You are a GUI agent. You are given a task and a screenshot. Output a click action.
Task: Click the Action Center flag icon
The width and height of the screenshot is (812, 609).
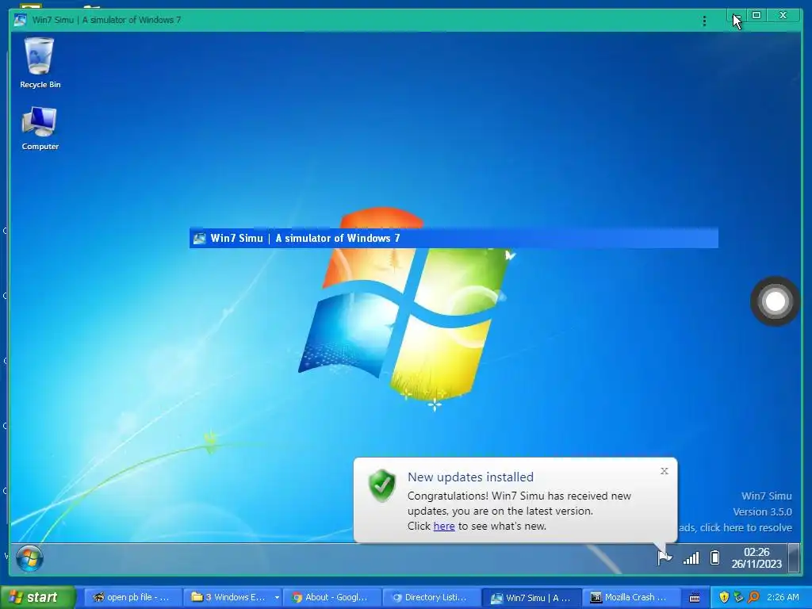tap(665, 557)
